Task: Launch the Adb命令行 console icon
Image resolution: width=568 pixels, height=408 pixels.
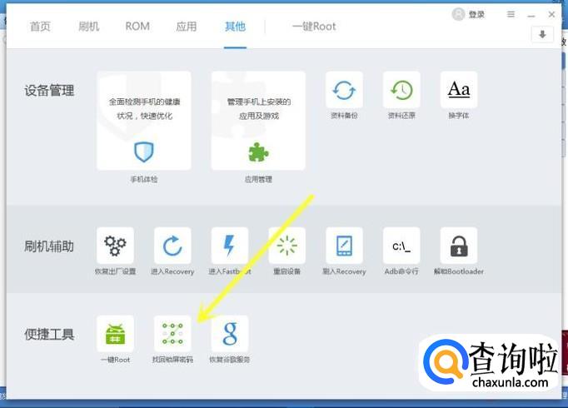Action: (x=401, y=246)
